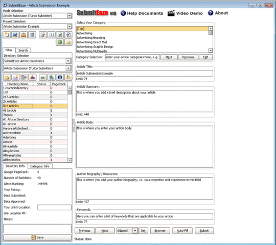Click the document with pencil edit icon
Image resolution: width=276 pixels, height=245 pixels.
43,35
